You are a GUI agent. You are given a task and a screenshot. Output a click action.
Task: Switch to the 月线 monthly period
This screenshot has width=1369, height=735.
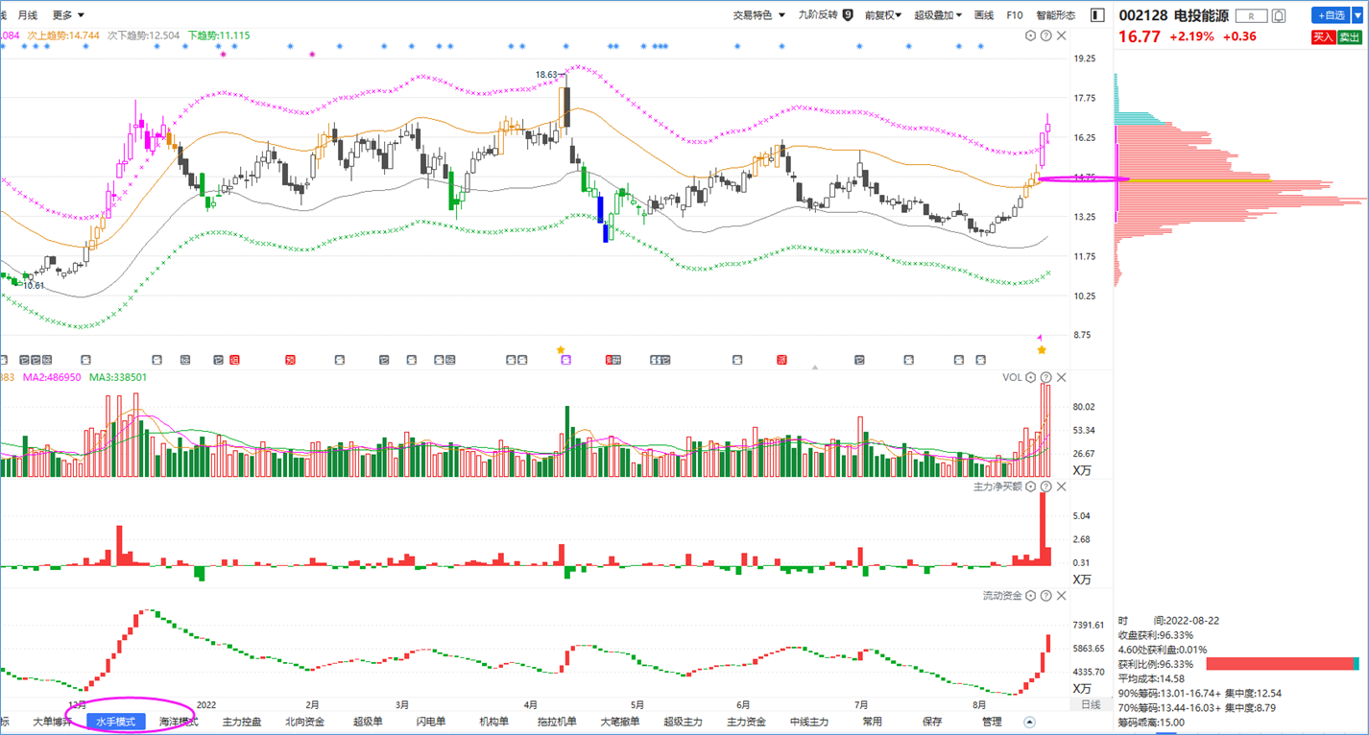(x=28, y=15)
